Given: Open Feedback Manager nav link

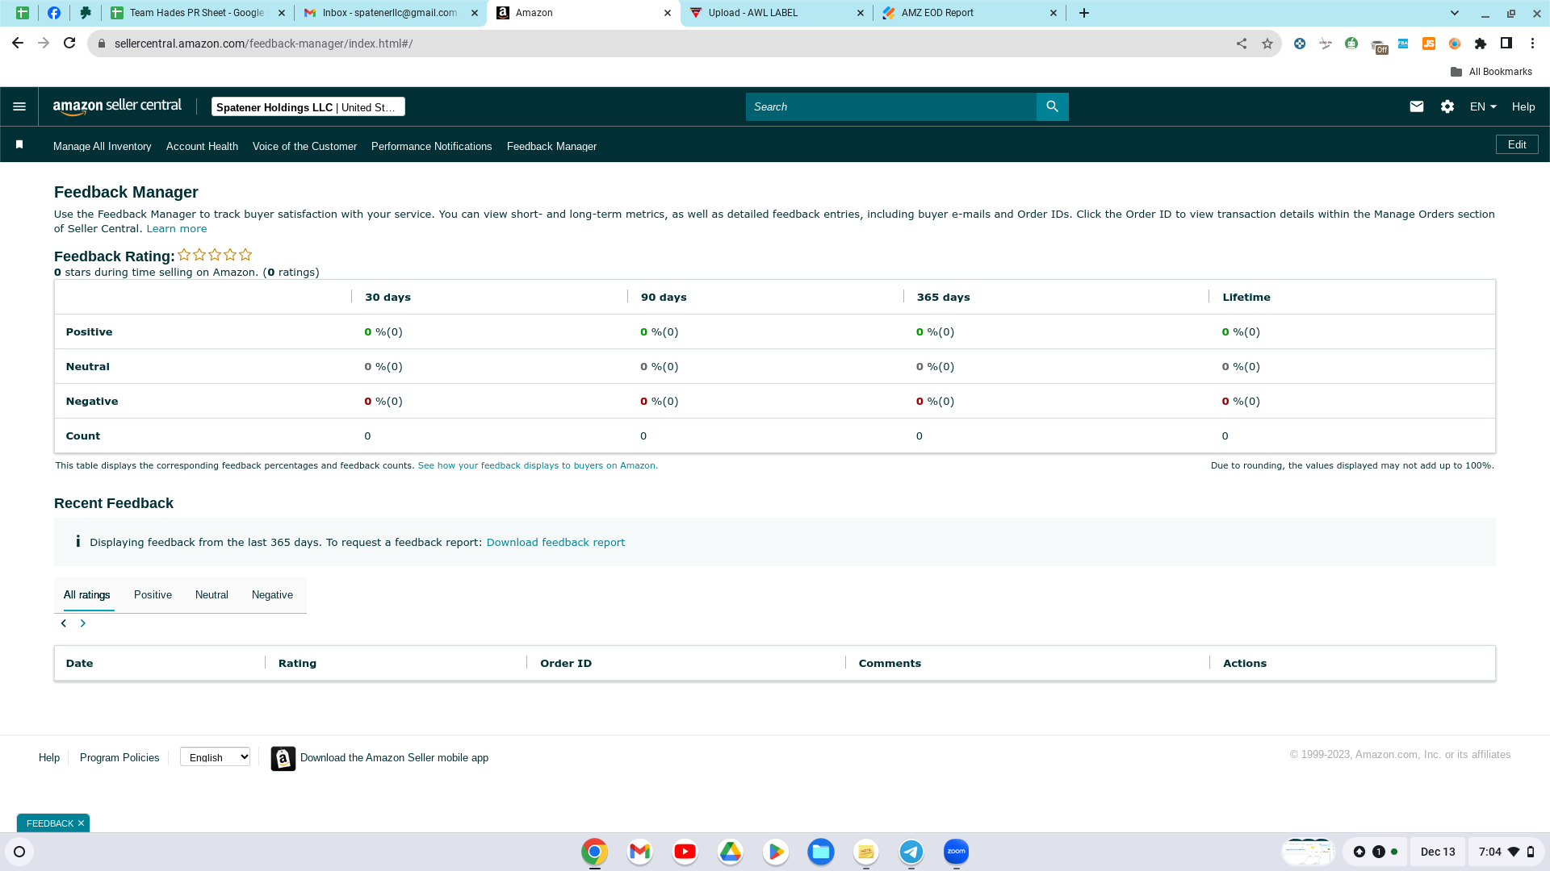Looking at the screenshot, I should (x=551, y=146).
